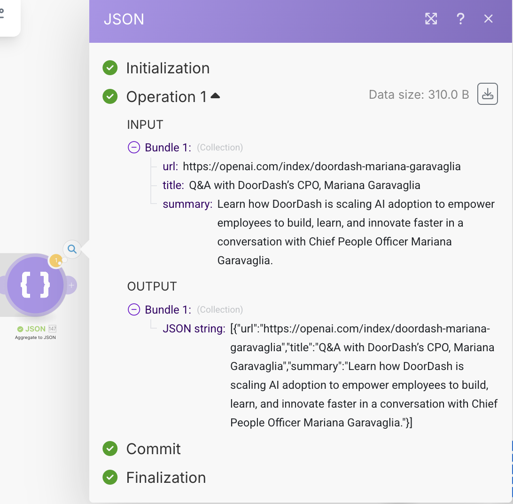This screenshot has width=513, height=504.
Task: Collapse Operation 1 with the arrow
Action: [215, 96]
